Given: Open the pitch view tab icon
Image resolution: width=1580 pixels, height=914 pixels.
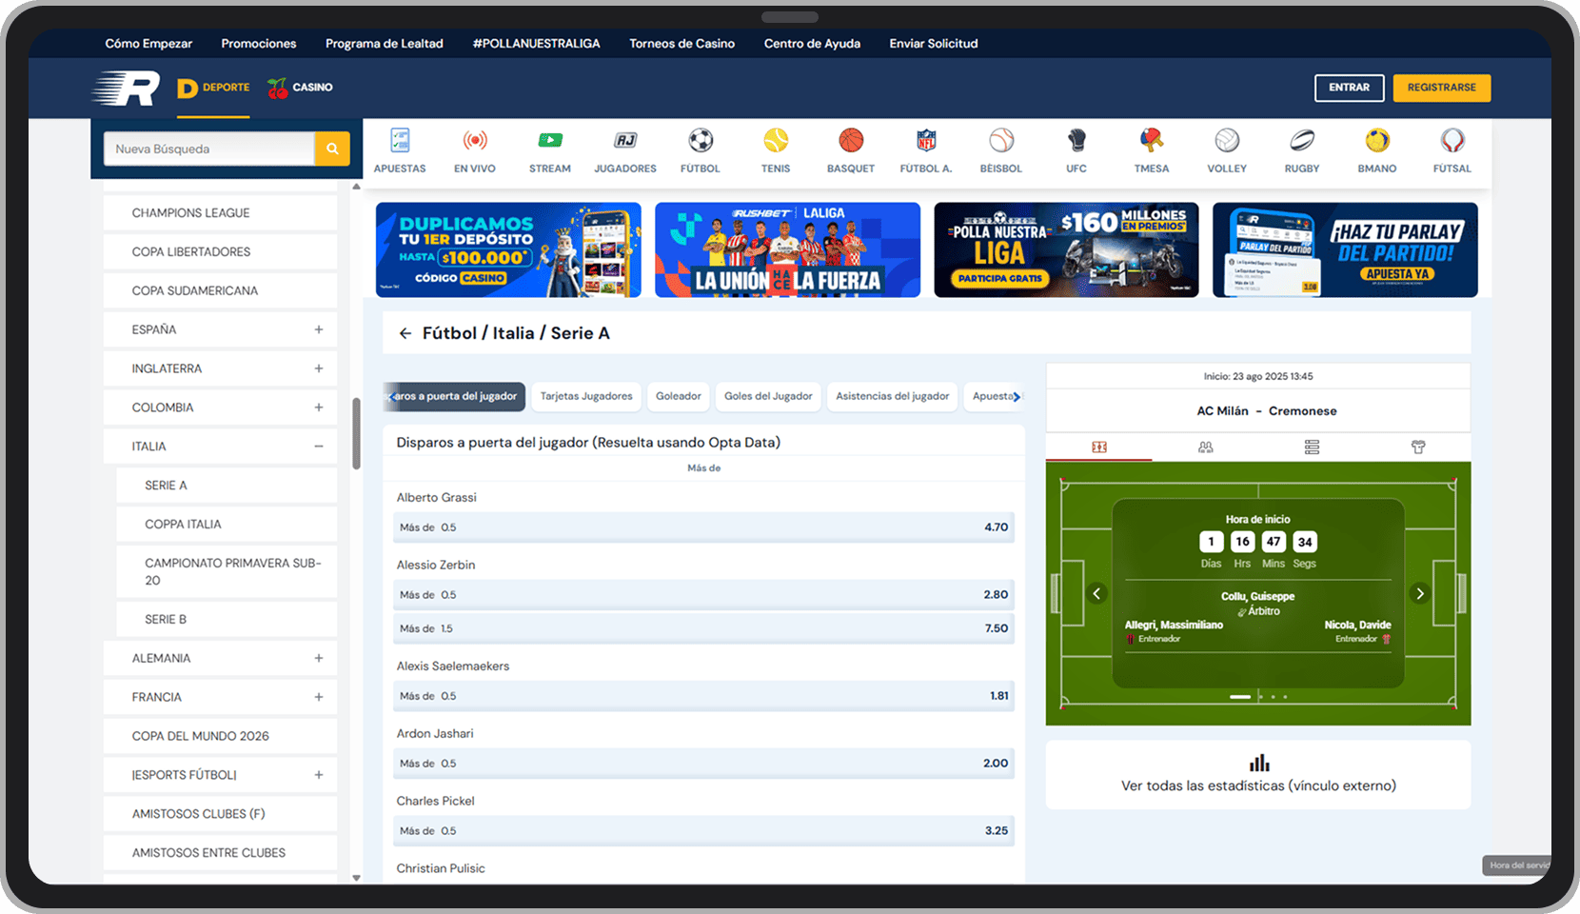Looking at the screenshot, I should 1099,447.
